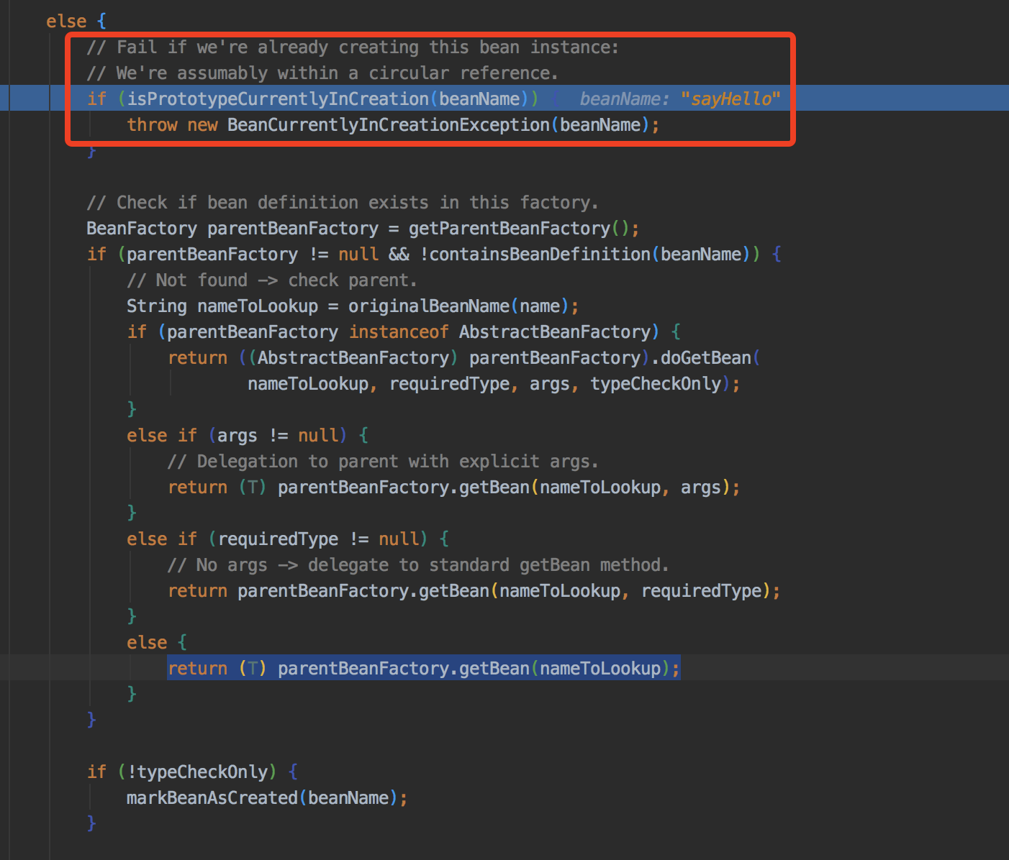This screenshot has width=1009, height=860.
Task: Click the markBeanAsCreated method call
Action: pyautogui.click(x=212, y=797)
